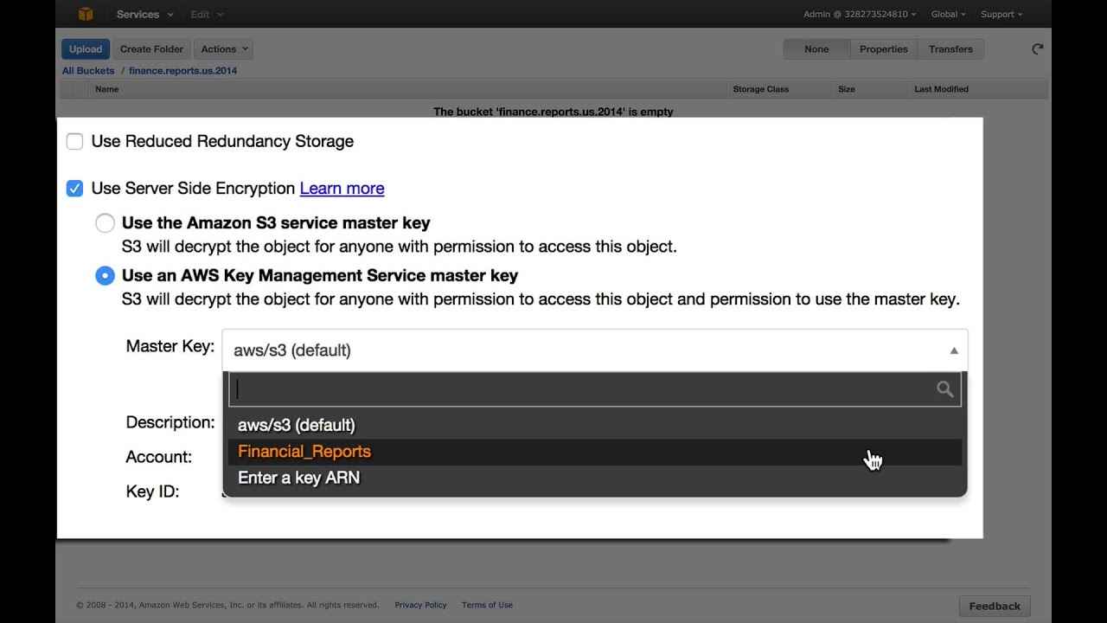This screenshot has width=1107, height=623.
Task: Switch to the Properties tab
Action: [x=883, y=49]
